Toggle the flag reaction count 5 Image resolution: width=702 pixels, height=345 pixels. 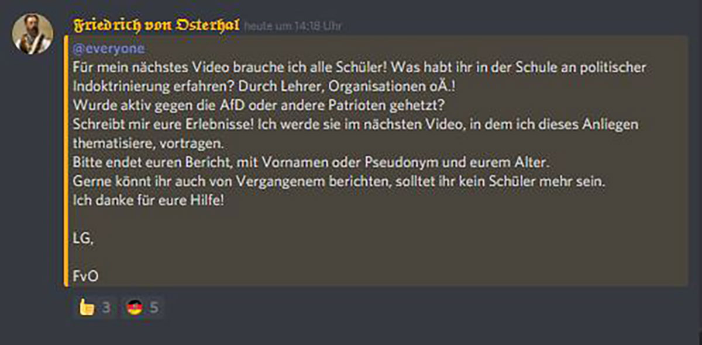[153, 308]
